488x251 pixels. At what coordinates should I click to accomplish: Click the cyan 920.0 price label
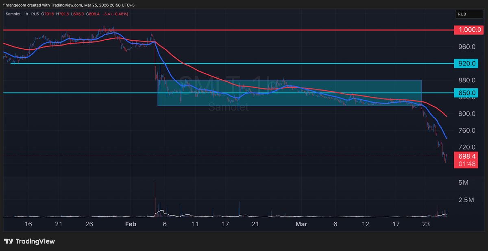466,64
